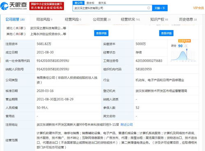Click the 人员规模 label cell
205x151 pixels.
click(19, 108)
